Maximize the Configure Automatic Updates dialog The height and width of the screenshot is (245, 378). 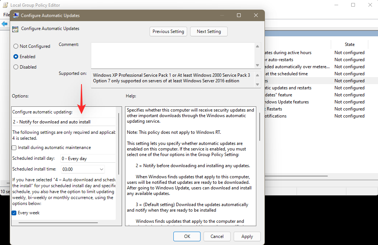(x=239, y=15)
